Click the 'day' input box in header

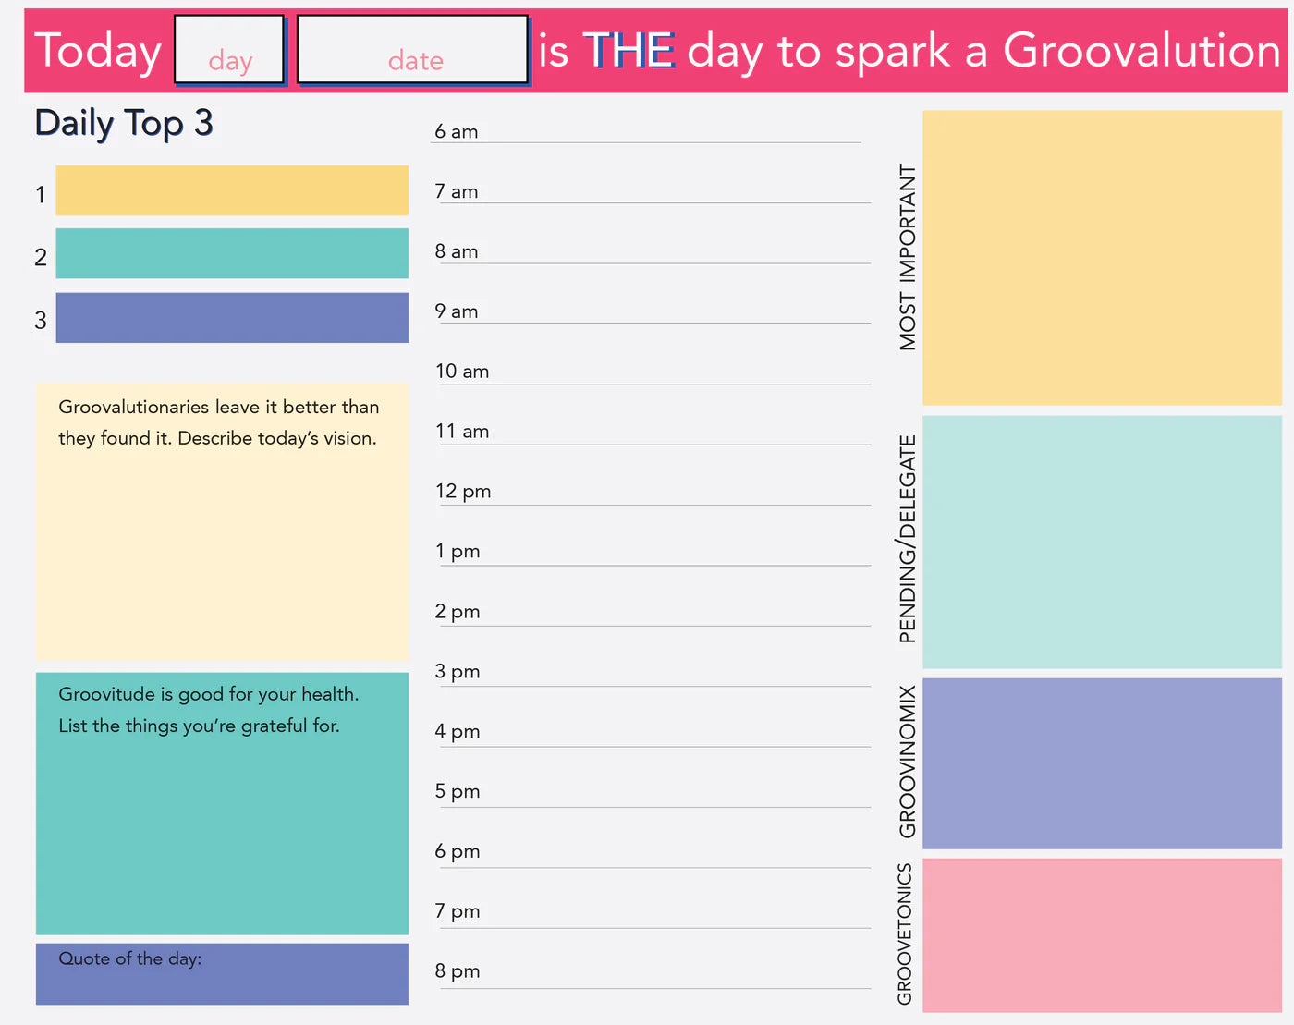pyautogui.click(x=229, y=50)
